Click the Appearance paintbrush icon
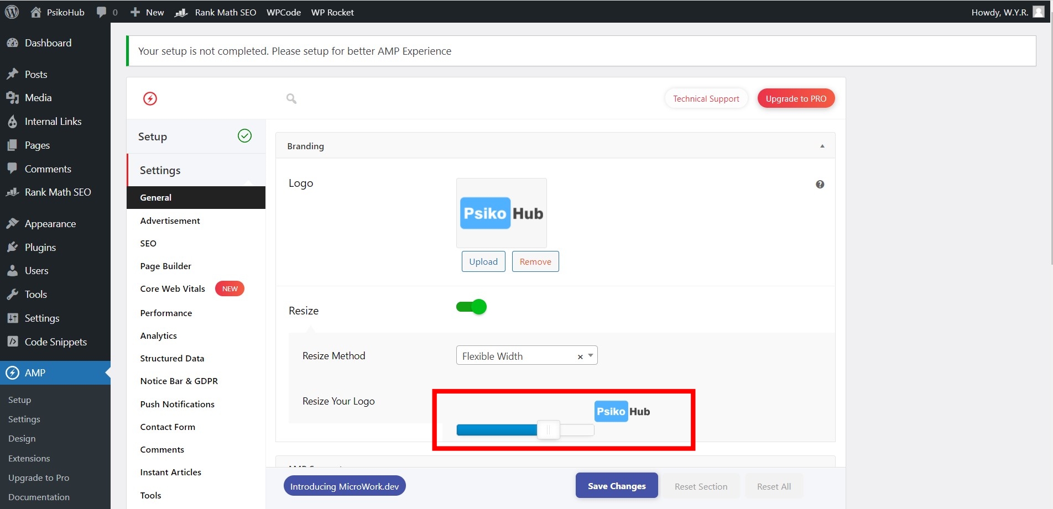The width and height of the screenshot is (1053, 509). coord(12,223)
